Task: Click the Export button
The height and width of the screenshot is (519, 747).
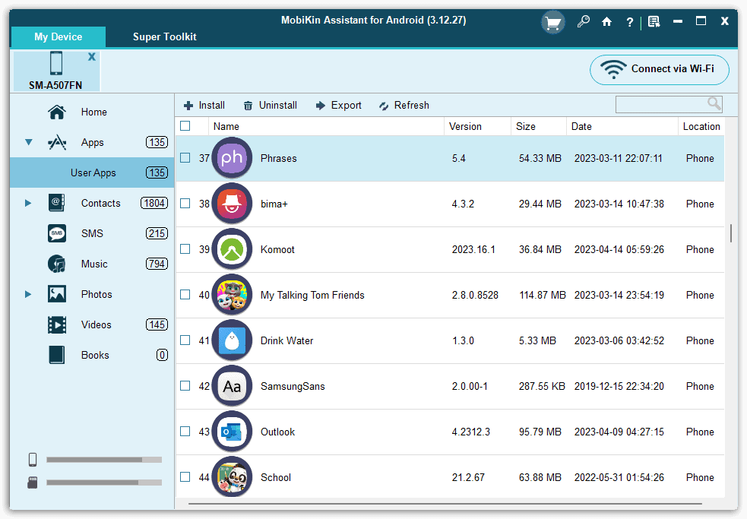Action: (x=339, y=106)
